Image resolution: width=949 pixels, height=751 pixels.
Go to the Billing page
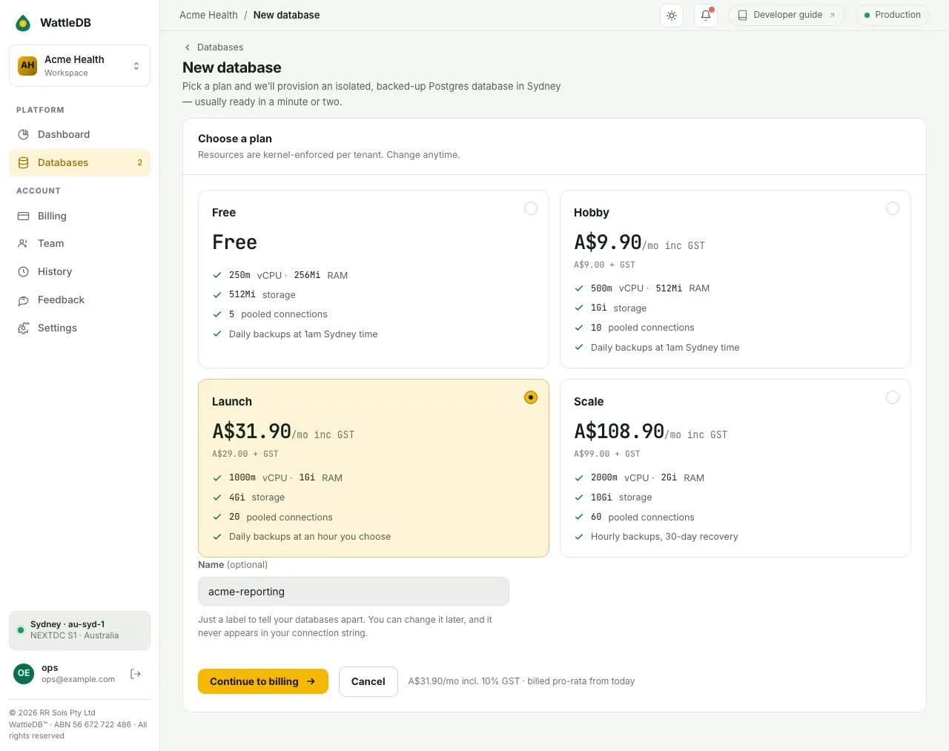click(79, 216)
